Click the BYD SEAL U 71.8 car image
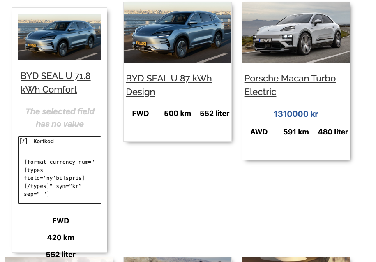 point(60,37)
